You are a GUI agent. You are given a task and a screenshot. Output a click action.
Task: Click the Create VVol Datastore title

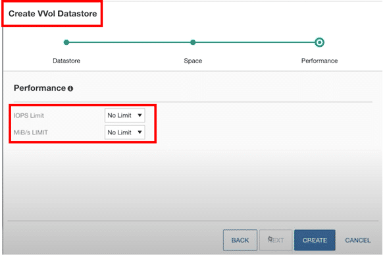(x=53, y=14)
